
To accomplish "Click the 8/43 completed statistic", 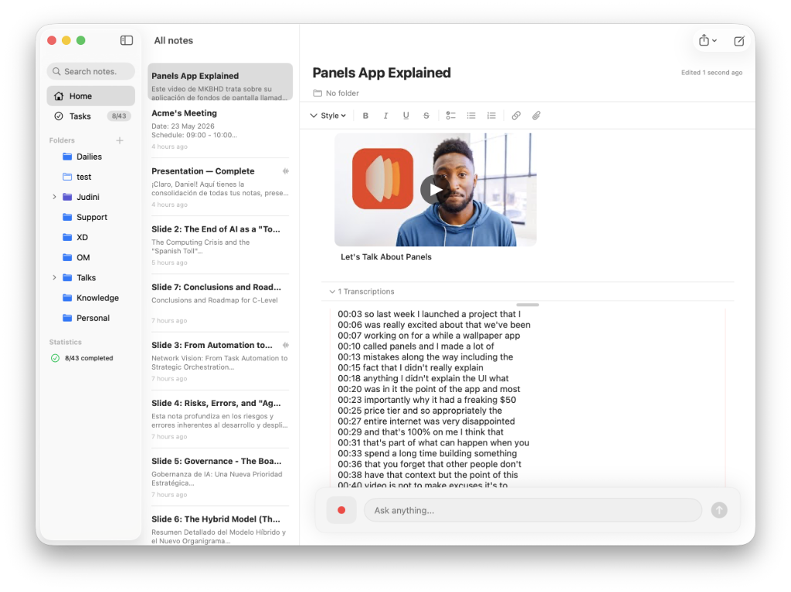I will (82, 358).
